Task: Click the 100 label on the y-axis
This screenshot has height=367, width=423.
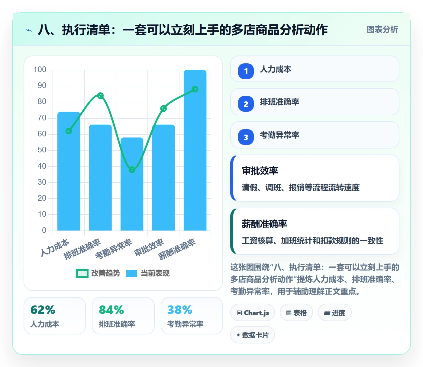Action: (x=40, y=70)
